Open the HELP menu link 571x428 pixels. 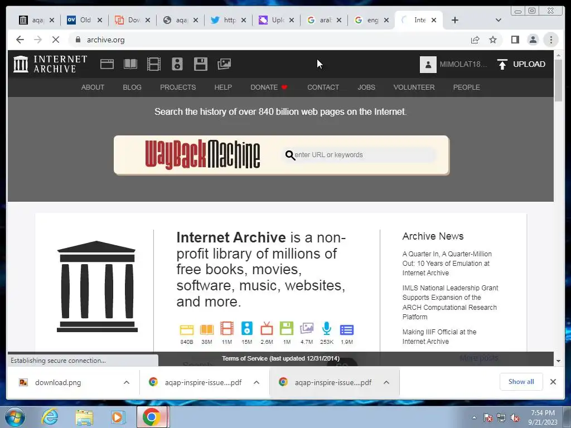[x=223, y=87]
